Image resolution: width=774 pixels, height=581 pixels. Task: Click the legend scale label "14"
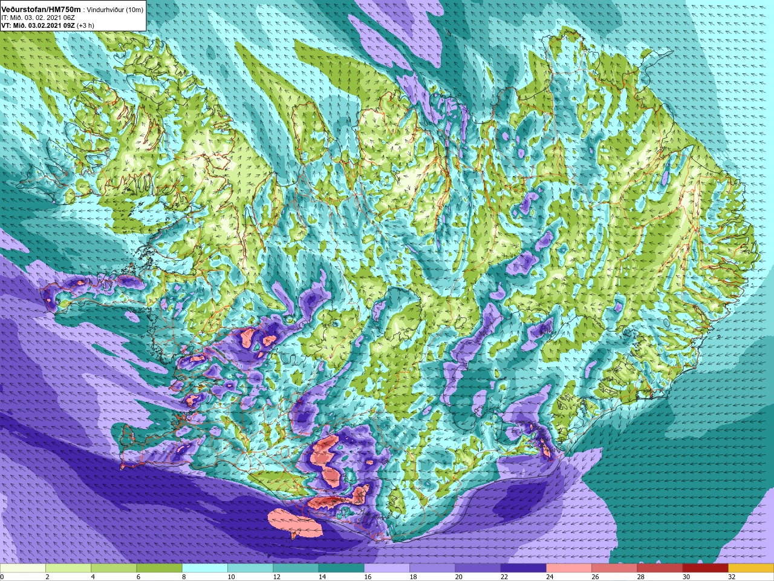coord(322,577)
